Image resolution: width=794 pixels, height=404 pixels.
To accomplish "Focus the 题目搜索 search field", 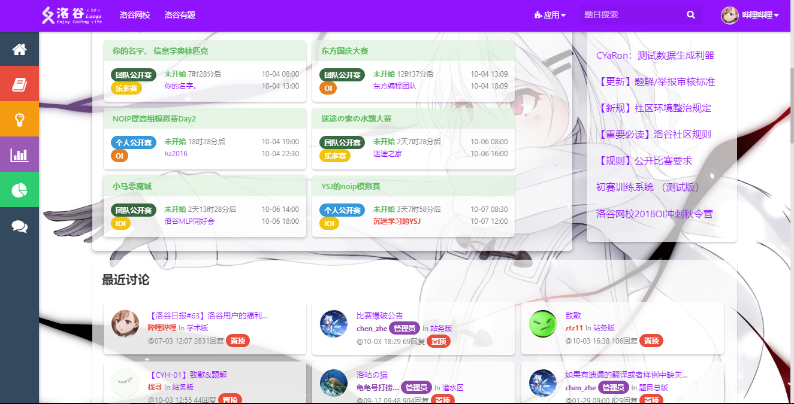I will click(x=632, y=15).
